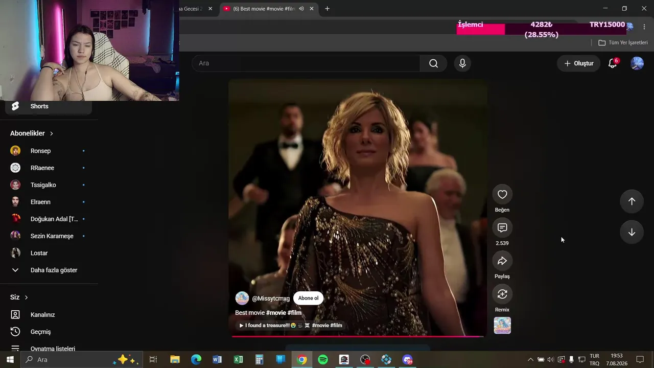Subscribe with the Abone ol button

308,298
